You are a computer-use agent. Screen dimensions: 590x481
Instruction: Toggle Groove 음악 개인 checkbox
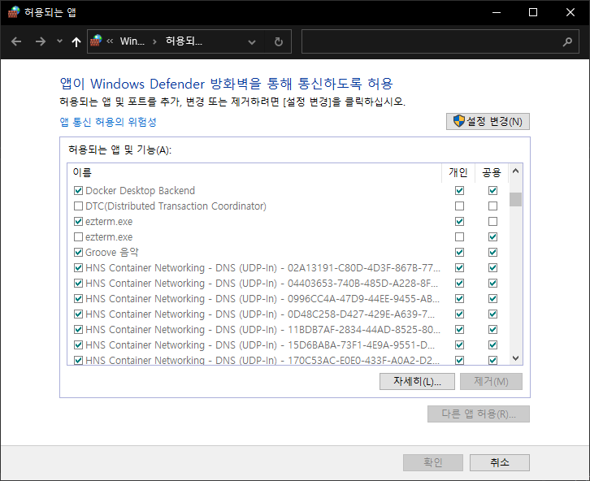tap(459, 253)
